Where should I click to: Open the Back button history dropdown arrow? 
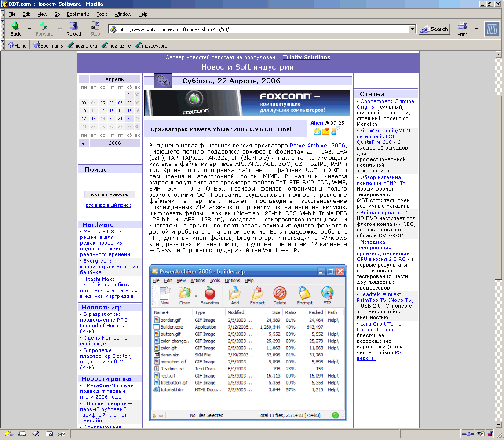click(x=29, y=29)
